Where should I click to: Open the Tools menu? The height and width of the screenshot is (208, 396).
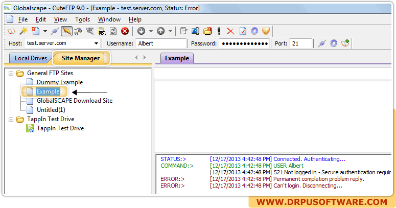[82, 19]
